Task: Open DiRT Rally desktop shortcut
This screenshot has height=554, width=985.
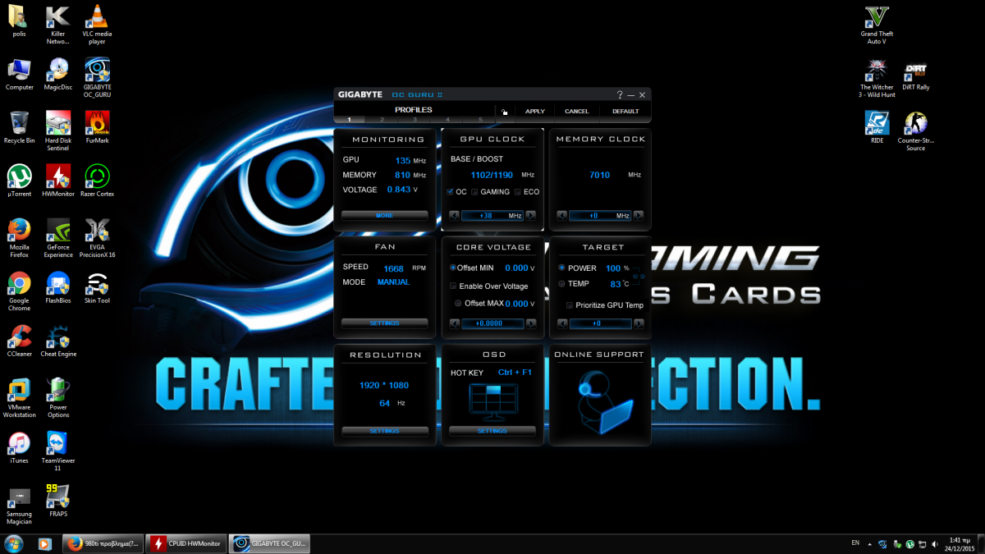Action: [x=916, y=74]
